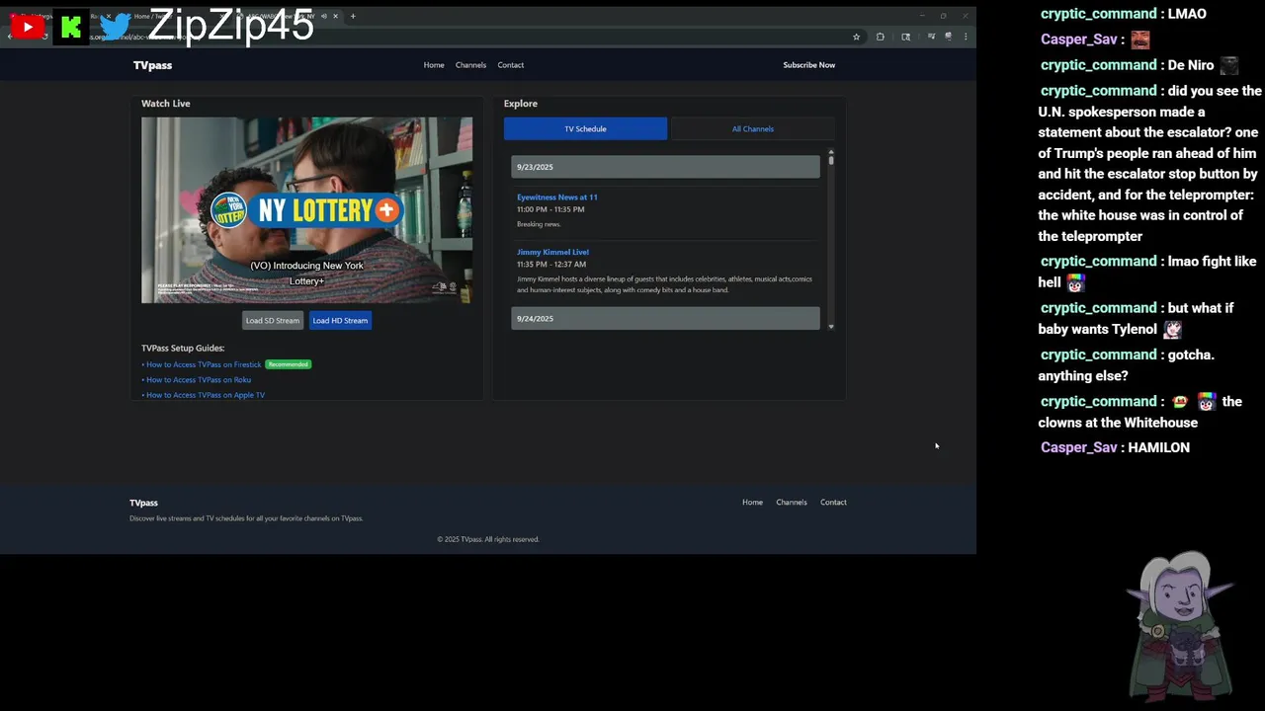The width and height of the screenshot is (1265, 711).
Task: Open the media control icon in browser toolbar
Action: click(931, 37)
